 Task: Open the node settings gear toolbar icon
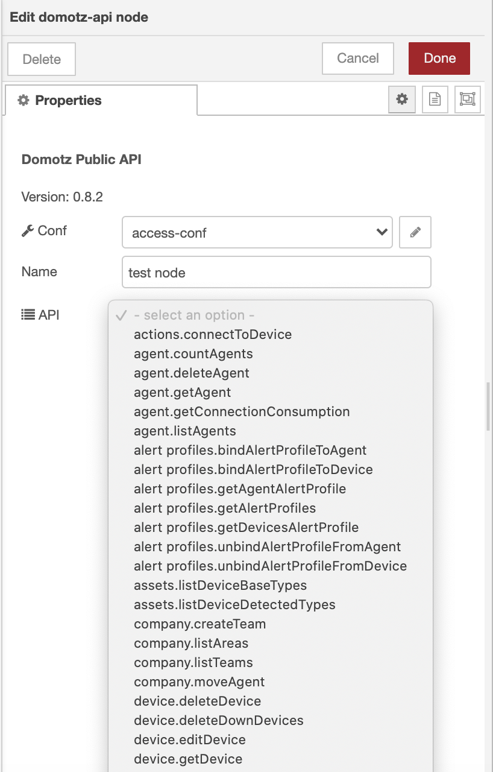[x=402, y=99]
